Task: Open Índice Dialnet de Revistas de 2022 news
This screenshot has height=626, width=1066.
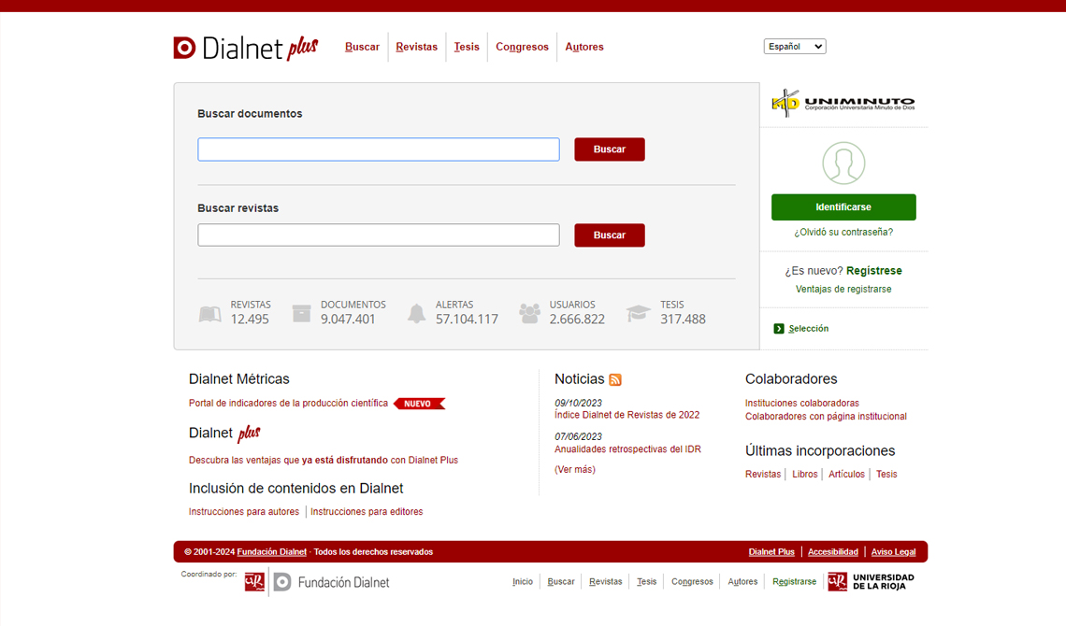Action: tap(627, 415)
